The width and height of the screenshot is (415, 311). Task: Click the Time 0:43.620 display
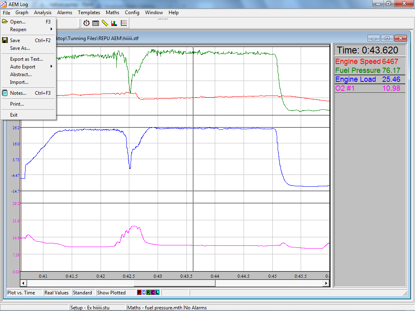[x=370, y=50]
